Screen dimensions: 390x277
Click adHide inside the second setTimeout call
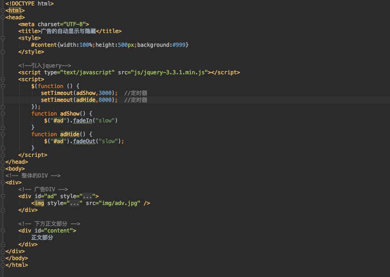[x=86, y=100]
